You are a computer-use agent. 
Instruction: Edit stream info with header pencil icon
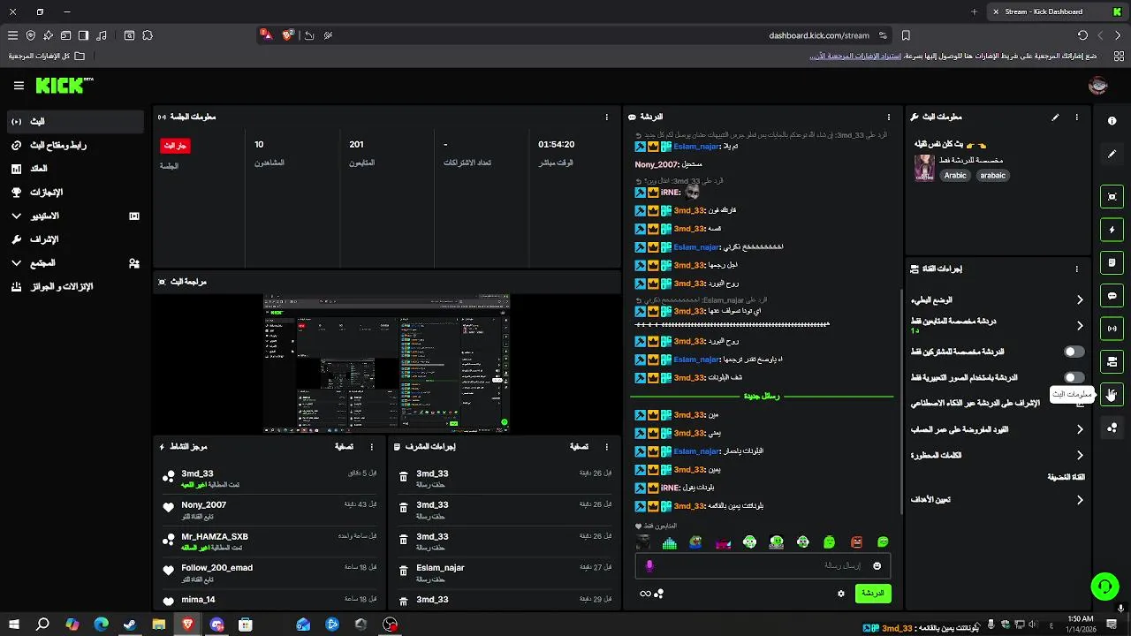point(1055,117)
